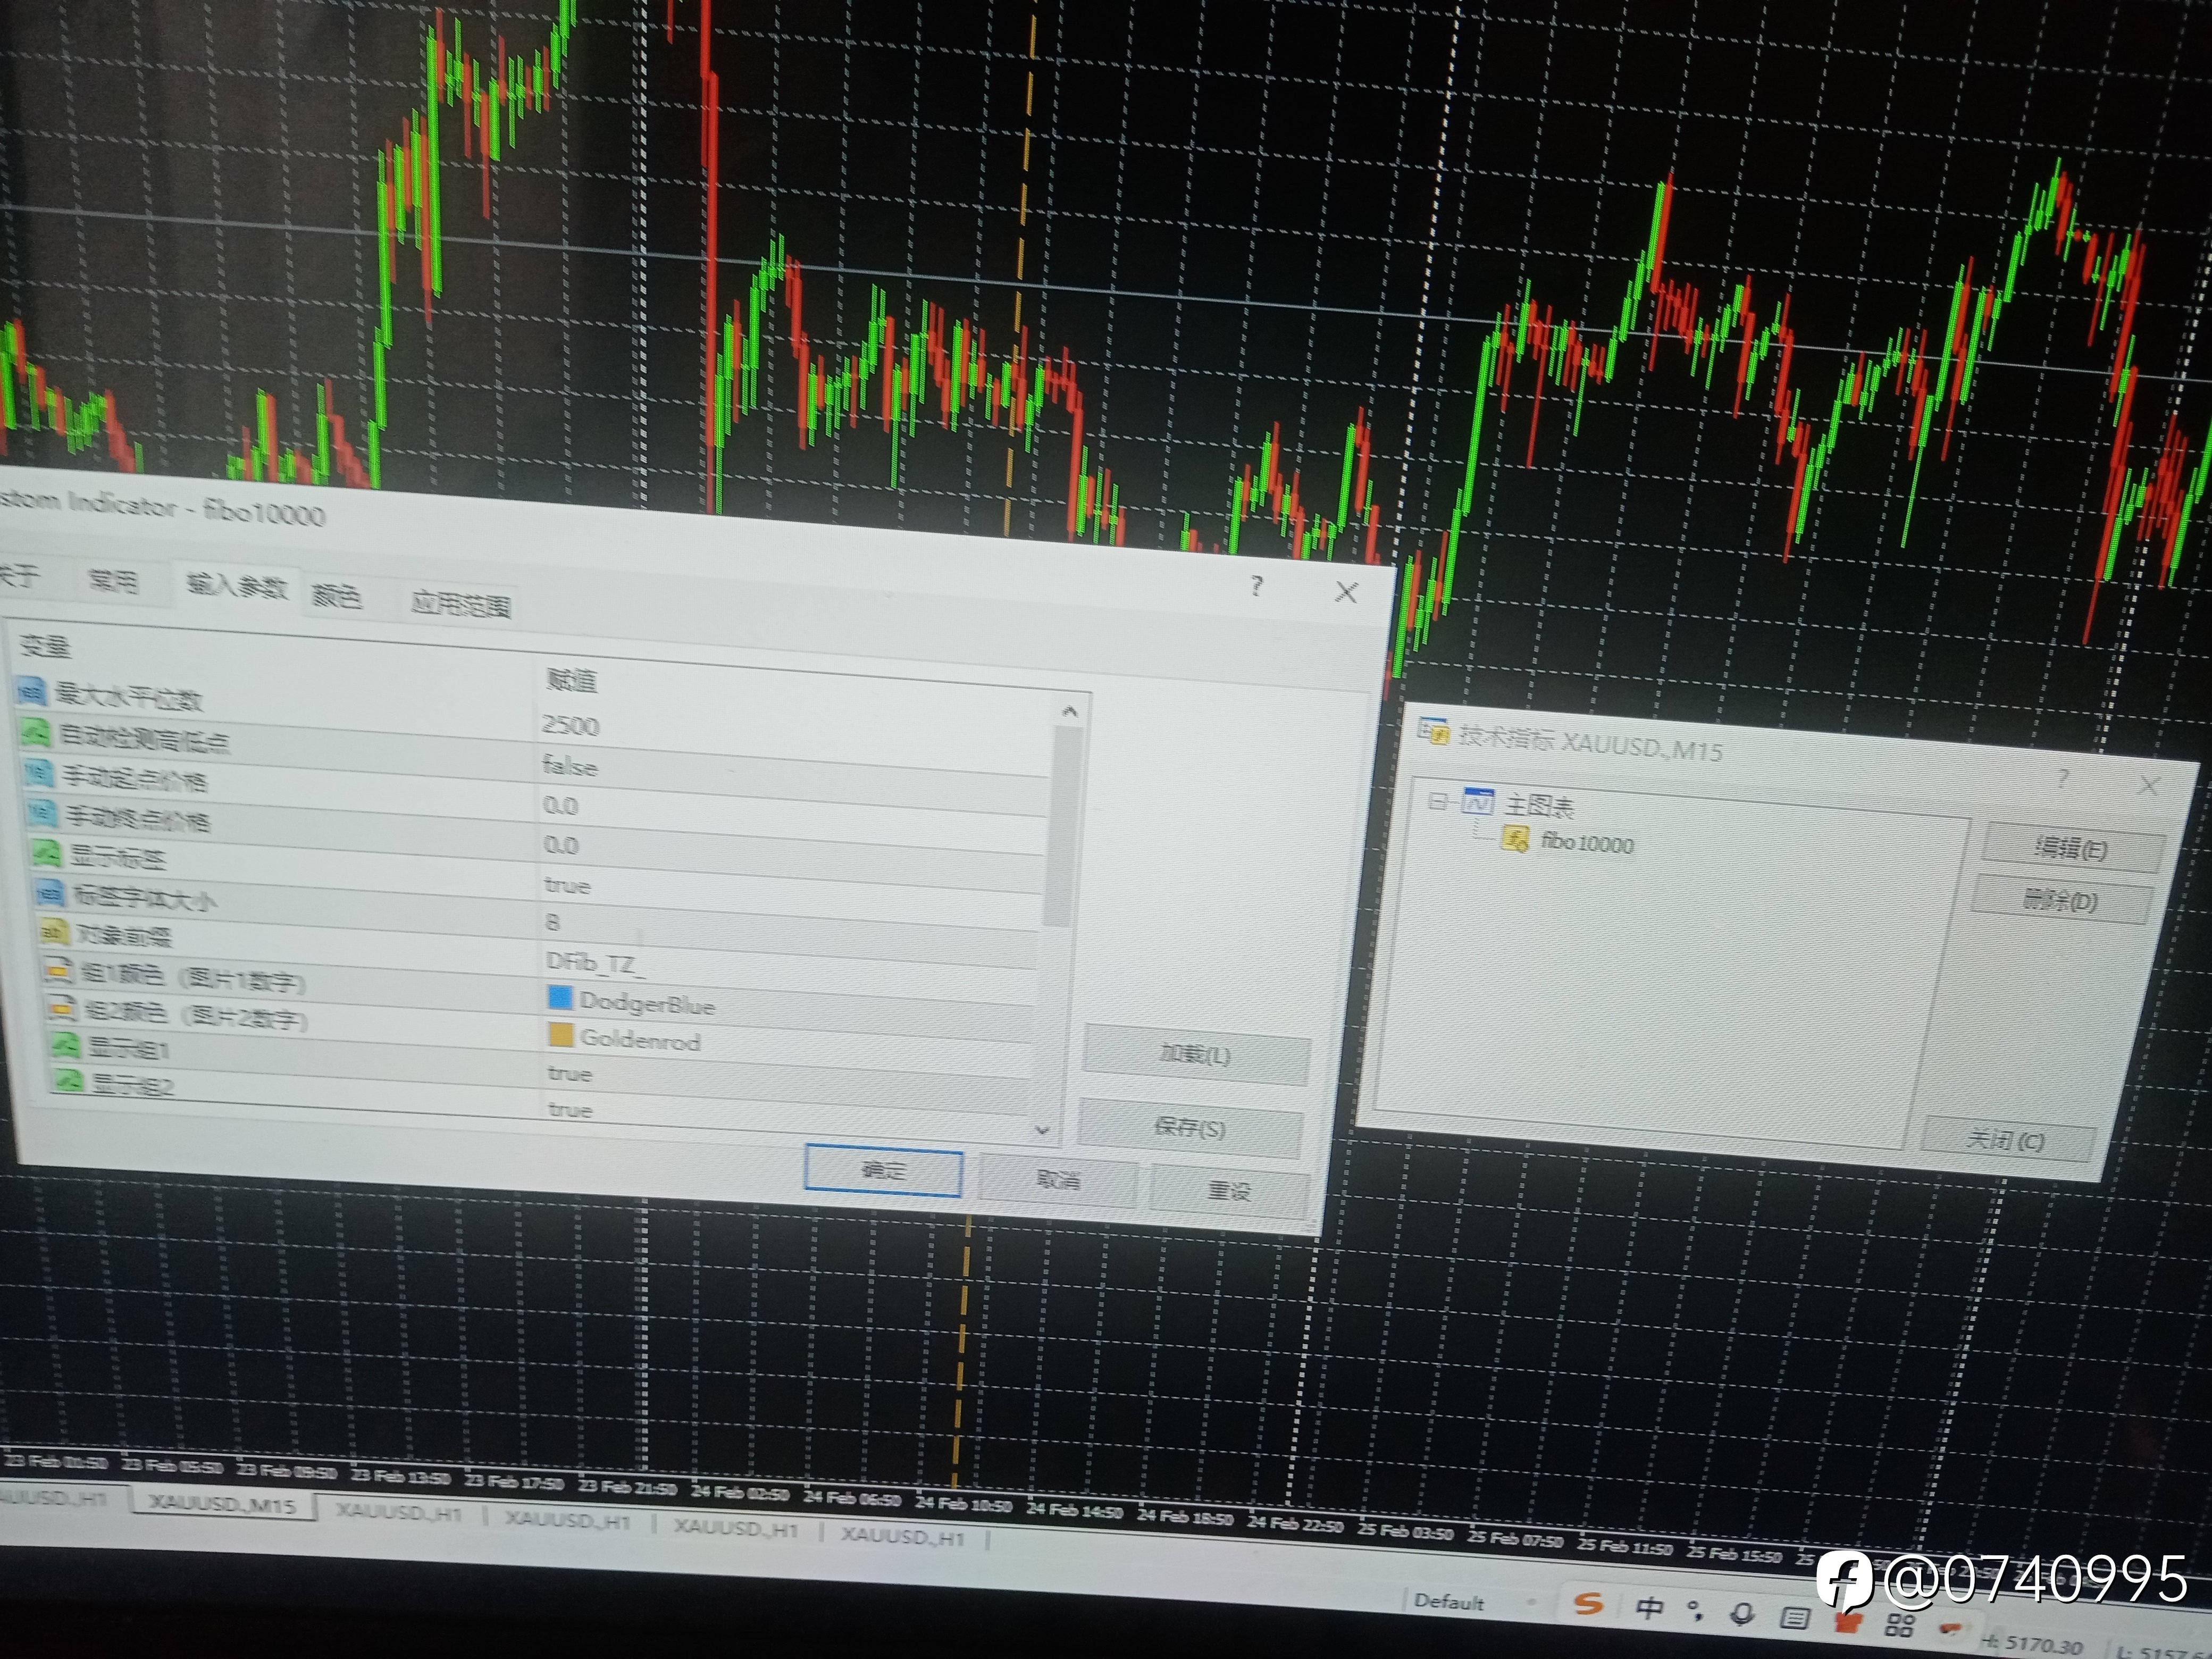Screen dimensions: 2212x1659
Task: Click the DodgerBlue color swatch
Action: (560, 997)
